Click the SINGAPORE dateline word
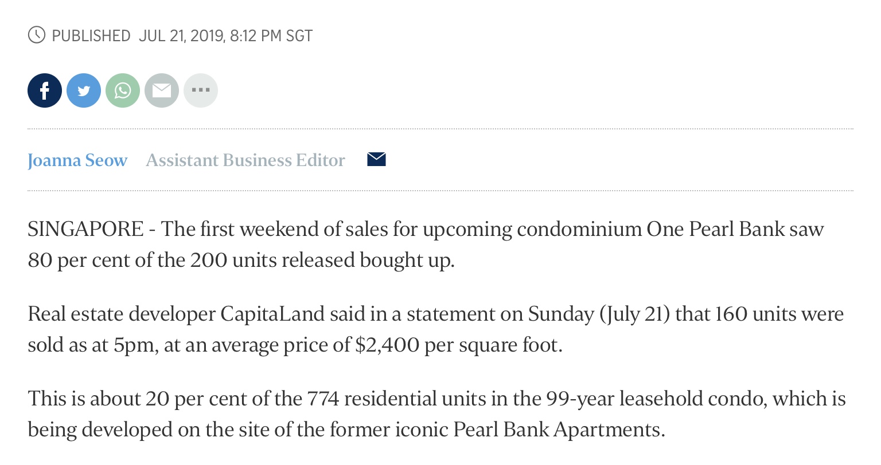Screen dimensions: 881x465 tap(85, 229)
